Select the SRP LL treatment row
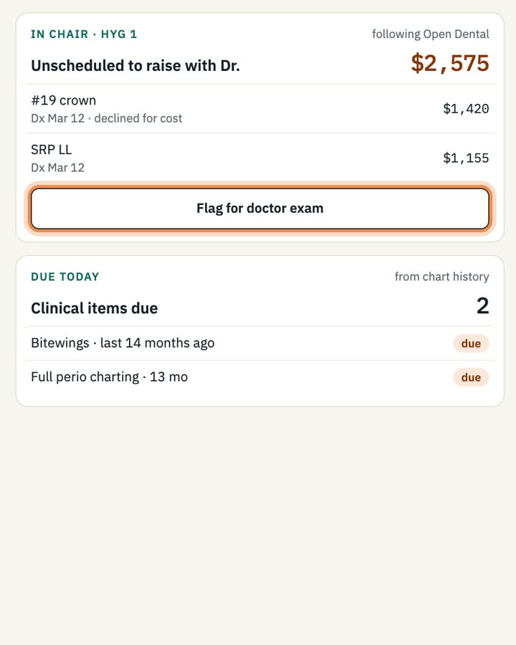 coord(260,158)
